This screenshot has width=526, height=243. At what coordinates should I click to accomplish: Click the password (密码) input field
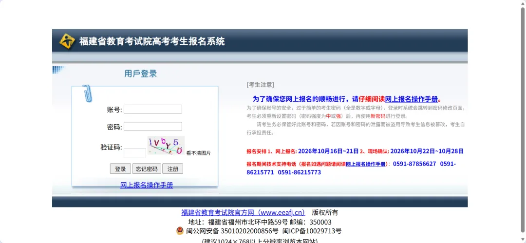(153, 127)
